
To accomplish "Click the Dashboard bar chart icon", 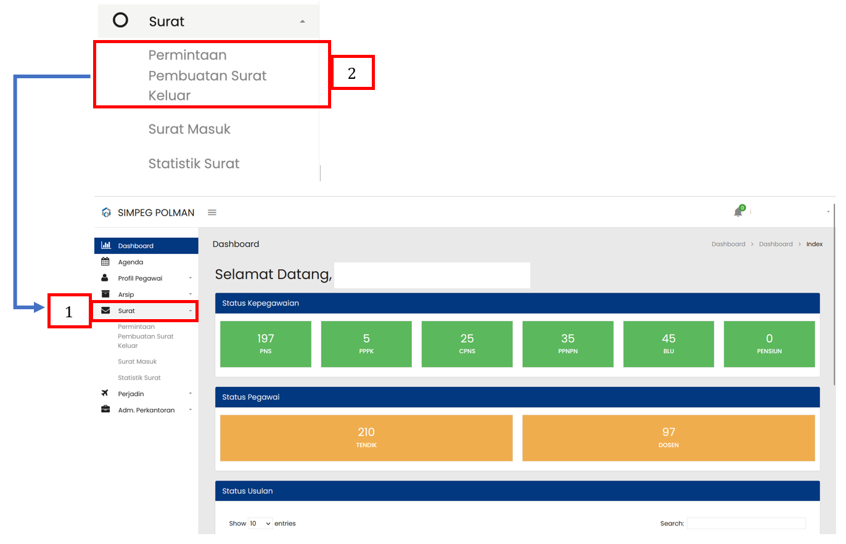I will pyautogui.click(x=105, y=245).
